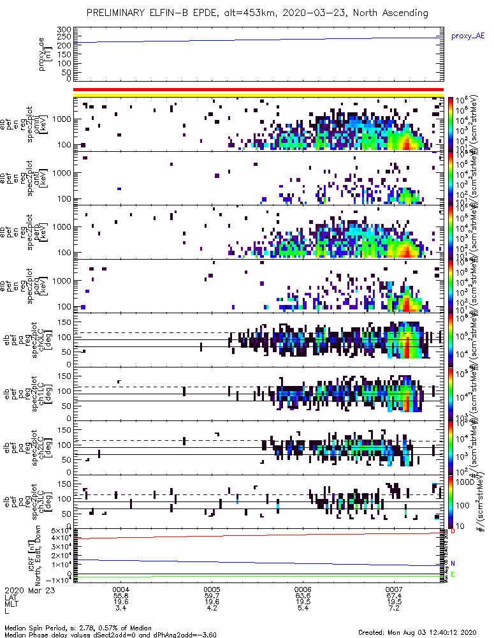494x638 pixels.
Task: Click the proxy_ae line plot panel
Action: [x=258, y=54]
